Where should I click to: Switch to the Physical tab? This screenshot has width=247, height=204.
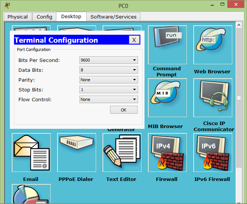(x=18, y=17)
